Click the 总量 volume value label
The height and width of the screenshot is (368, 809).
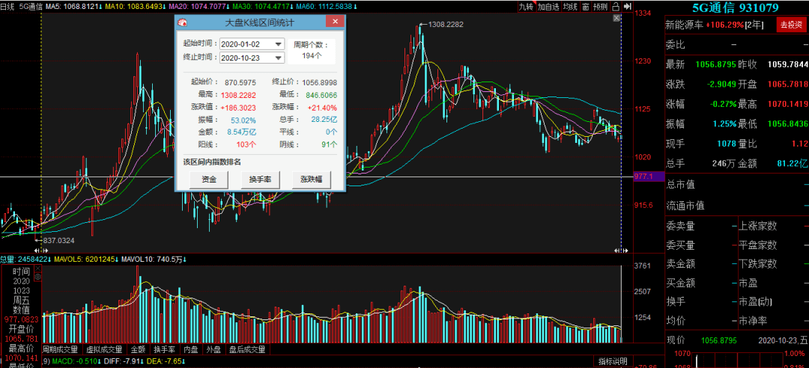click(x=24, y=258)
